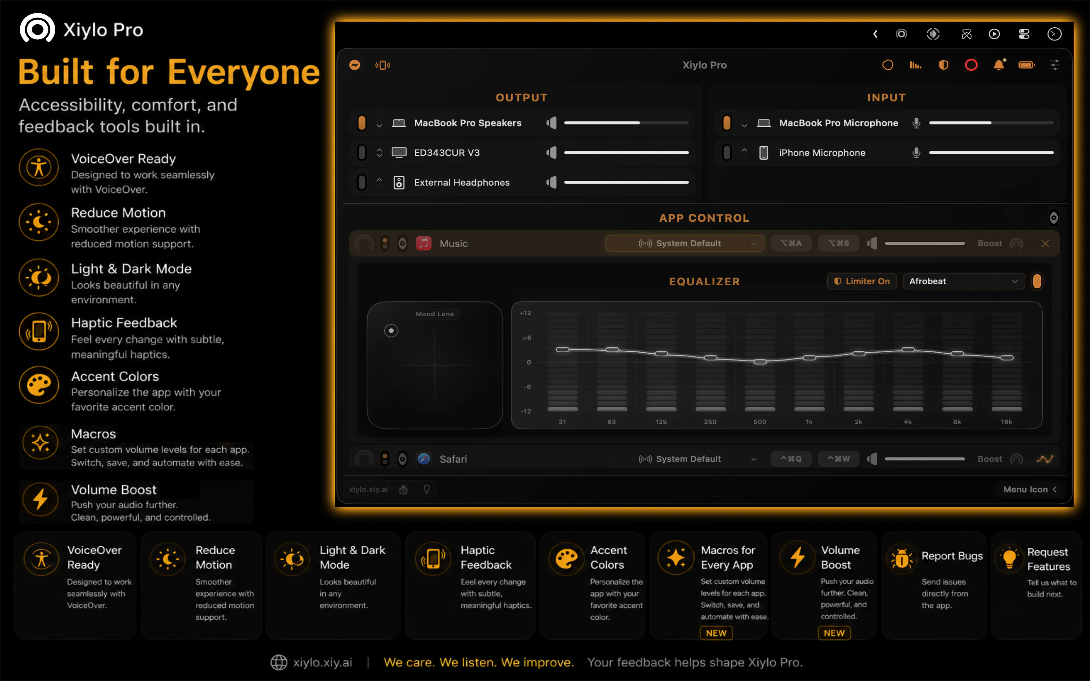Mute the Music app via speaker icon
Viewport: 1090px width, 681px height.
pos(872,243)
